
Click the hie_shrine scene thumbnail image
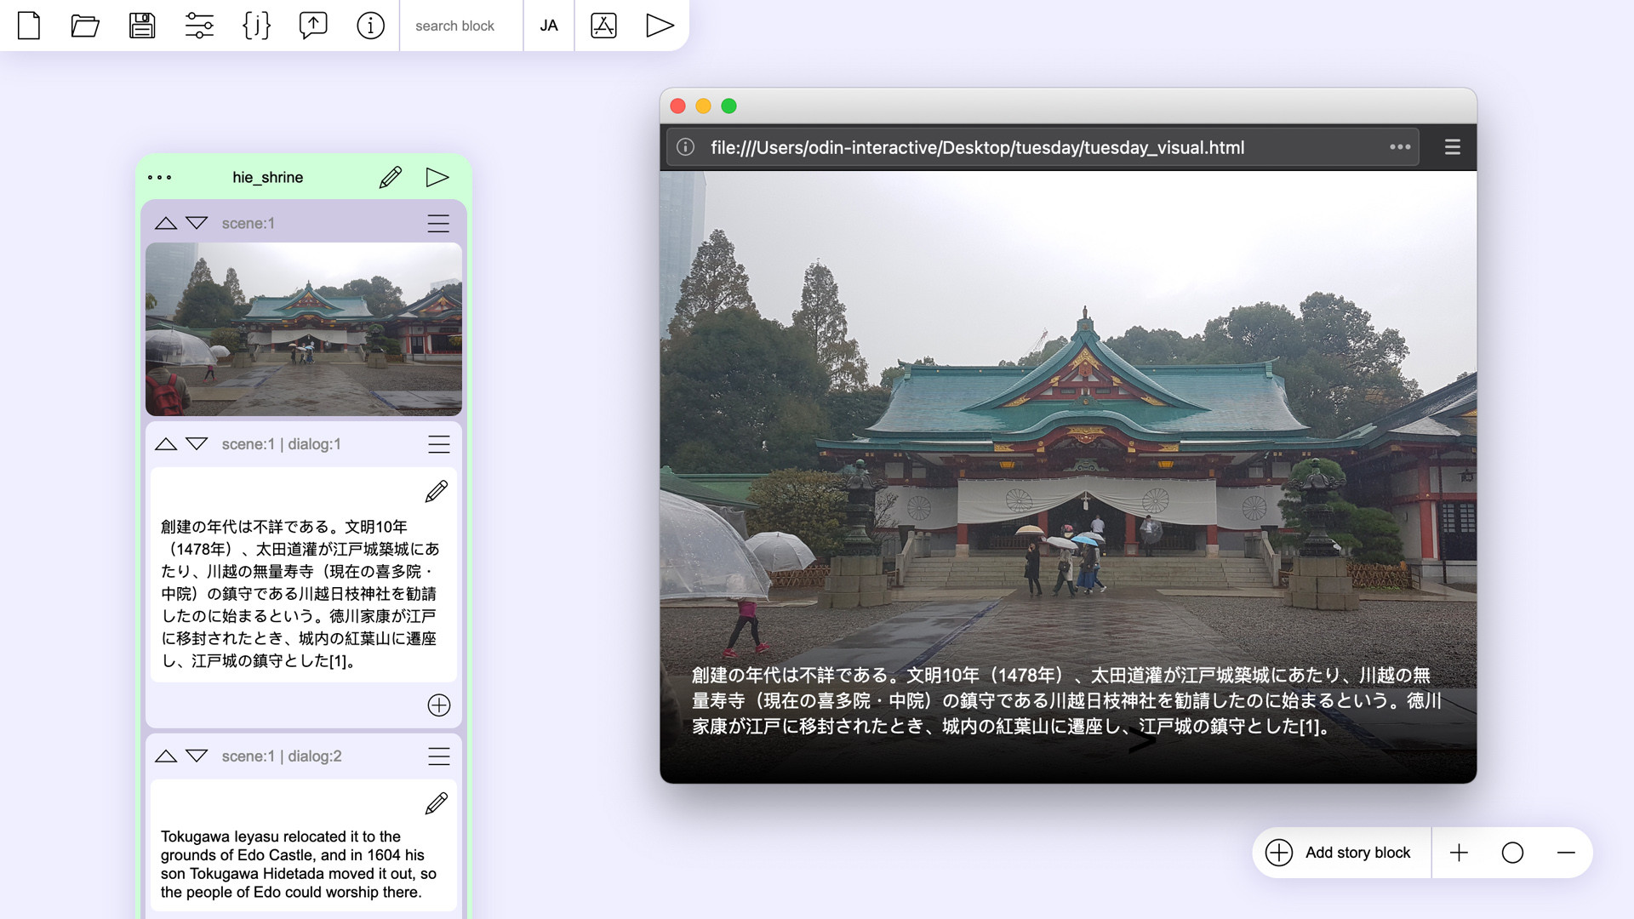click(x=302, y=328)
